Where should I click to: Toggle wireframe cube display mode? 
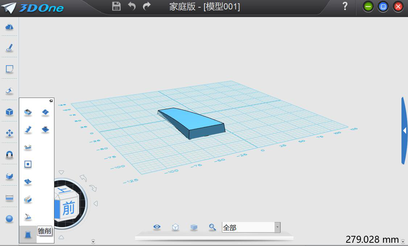coord(175,227)
